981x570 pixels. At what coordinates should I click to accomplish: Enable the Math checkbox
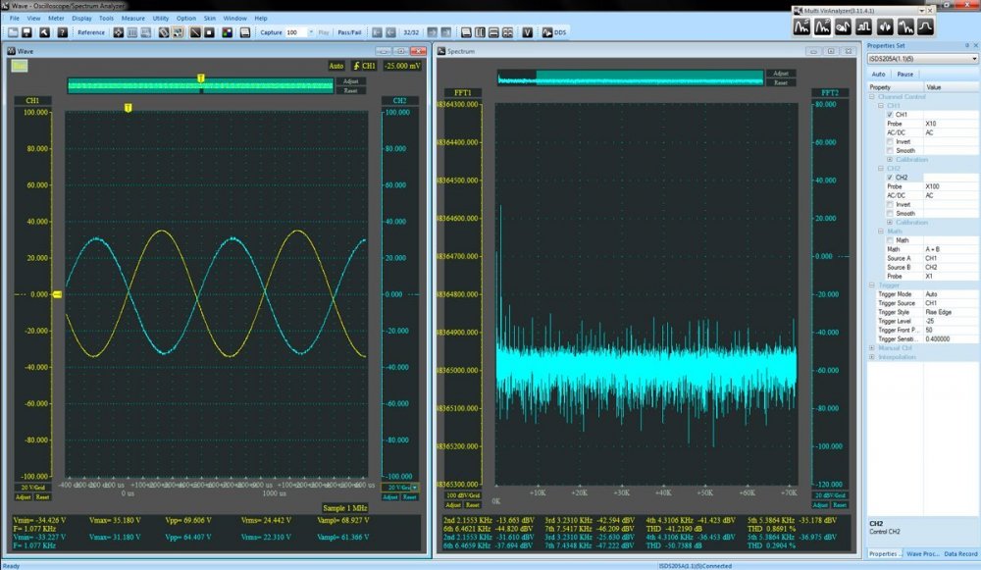coord(890,240)
